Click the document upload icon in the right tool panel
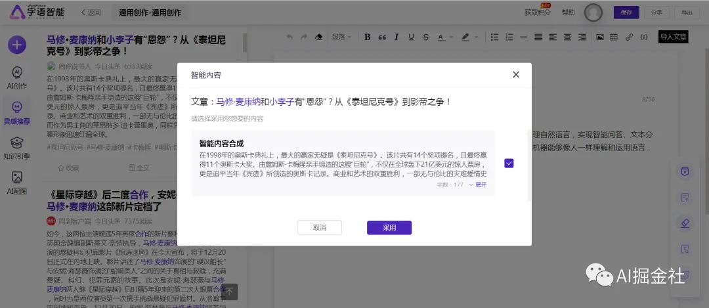The image size is (709, 308). (685, 197)
